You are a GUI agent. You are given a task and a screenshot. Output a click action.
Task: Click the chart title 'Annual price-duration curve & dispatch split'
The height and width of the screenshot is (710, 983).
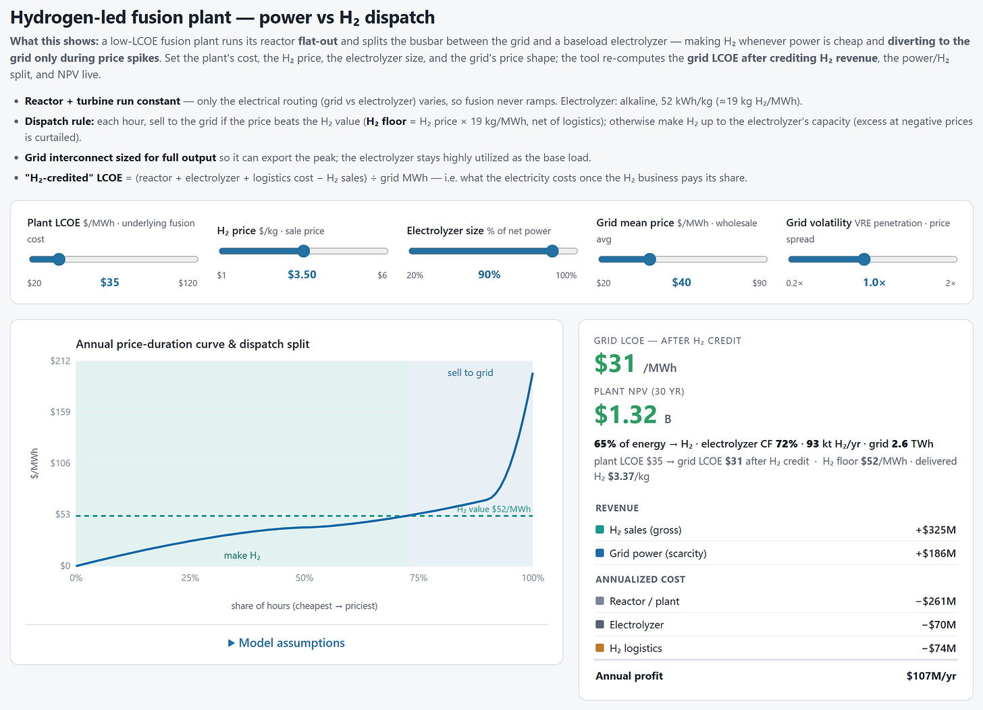tap(192, 344)
